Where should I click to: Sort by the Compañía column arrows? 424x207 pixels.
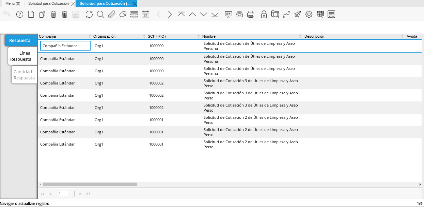[x=90, y=36]
